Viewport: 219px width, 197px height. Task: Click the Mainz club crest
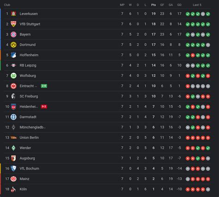(13, 179)
